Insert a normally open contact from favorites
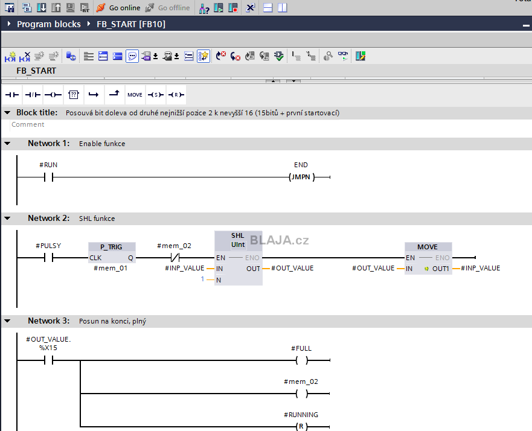The image size is (532, 431). coord(12,95)
